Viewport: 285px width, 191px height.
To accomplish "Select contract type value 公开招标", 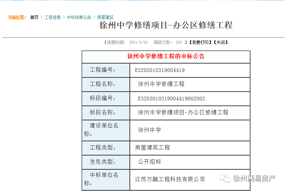I will 149,162.
